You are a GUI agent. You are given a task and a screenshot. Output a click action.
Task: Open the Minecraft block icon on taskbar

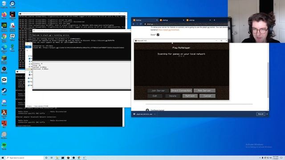click(68, 158)
